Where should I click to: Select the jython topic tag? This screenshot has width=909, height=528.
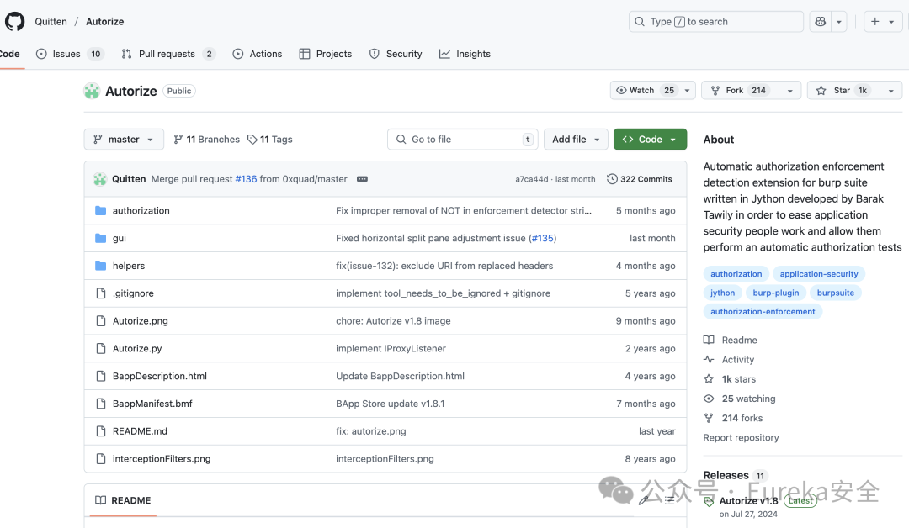(722, 293)
